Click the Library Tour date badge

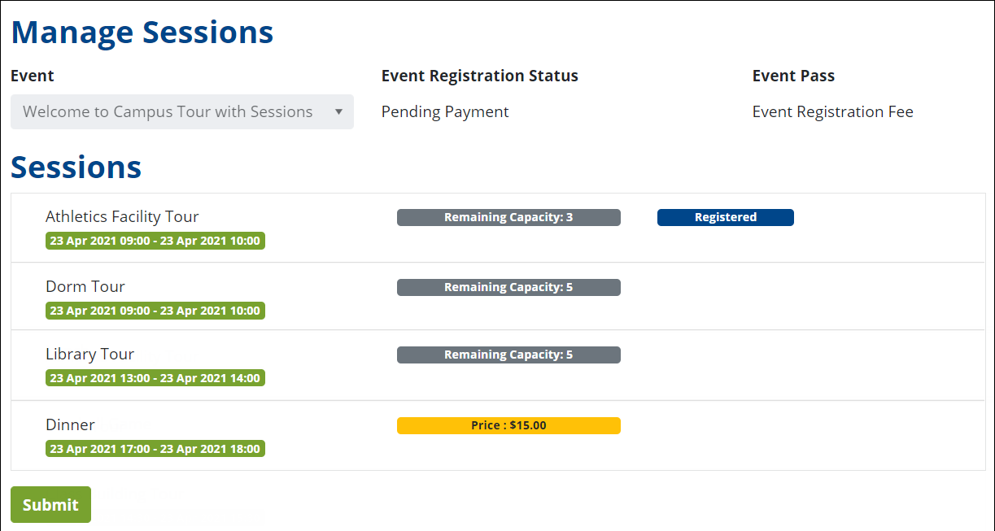pyautogui.click(x=155, y=377)
